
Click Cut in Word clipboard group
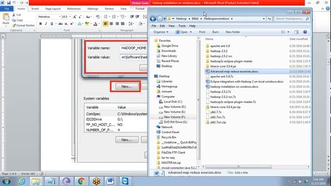pyautogui.click(x=17, y=15)
